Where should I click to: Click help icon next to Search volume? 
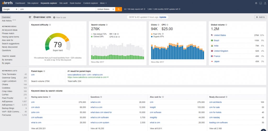pos(107,25)
